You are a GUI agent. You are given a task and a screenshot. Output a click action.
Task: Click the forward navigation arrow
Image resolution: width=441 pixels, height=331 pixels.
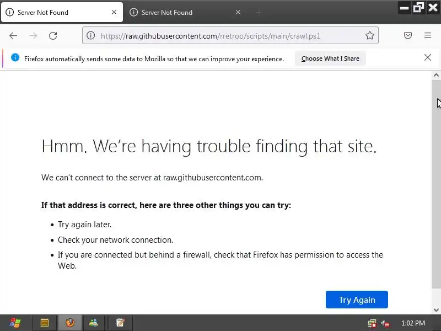tap(33, 36)
